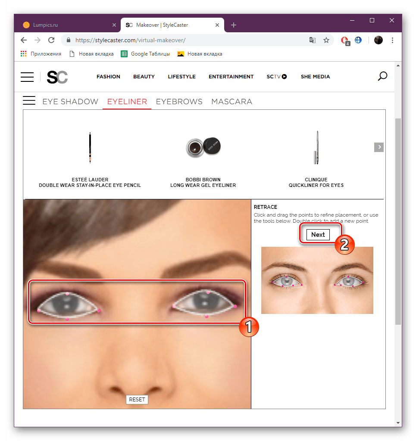
Task: Open the globe extension icon
Action: [x=358, y=40]
